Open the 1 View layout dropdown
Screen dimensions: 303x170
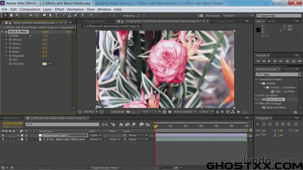(x=206, y=112)
